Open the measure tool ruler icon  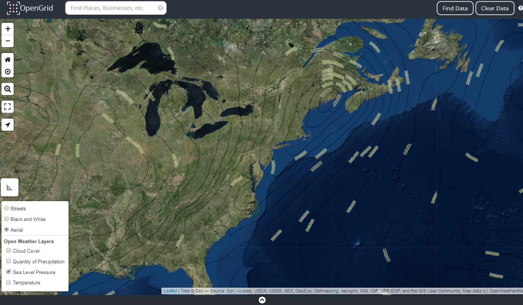pos(10,187)
